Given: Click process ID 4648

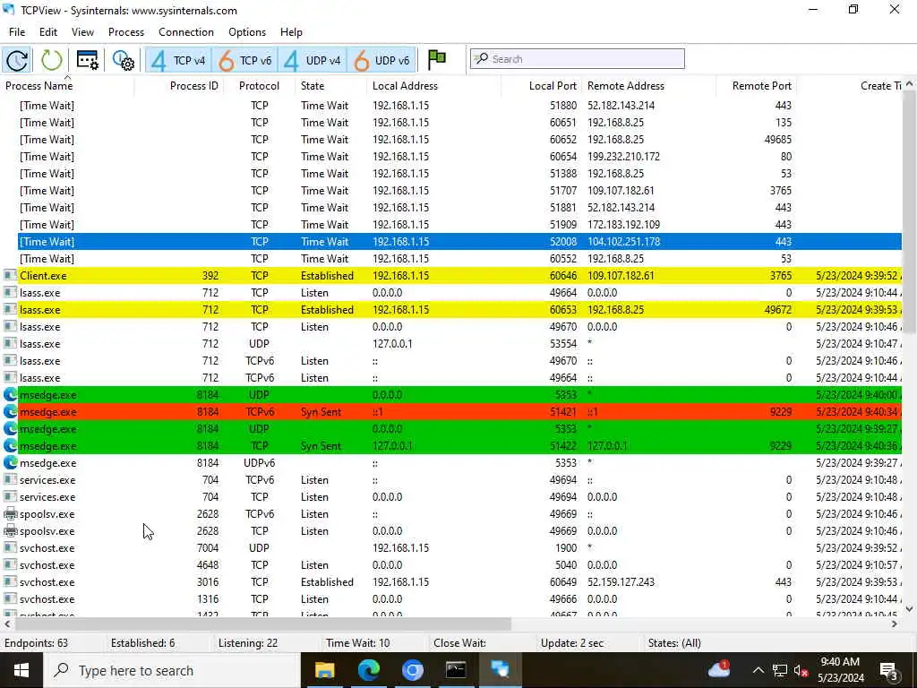Looking at the screenshot, I should click(x=208, y=565).
